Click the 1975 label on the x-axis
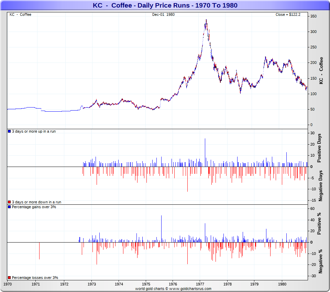This screenshot has width=330, height=292. (x=146, y=284)
